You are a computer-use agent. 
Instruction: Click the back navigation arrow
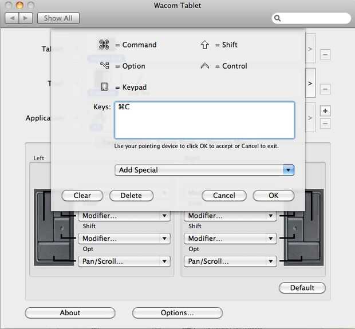pyautogui.click(x=13, y=18)
